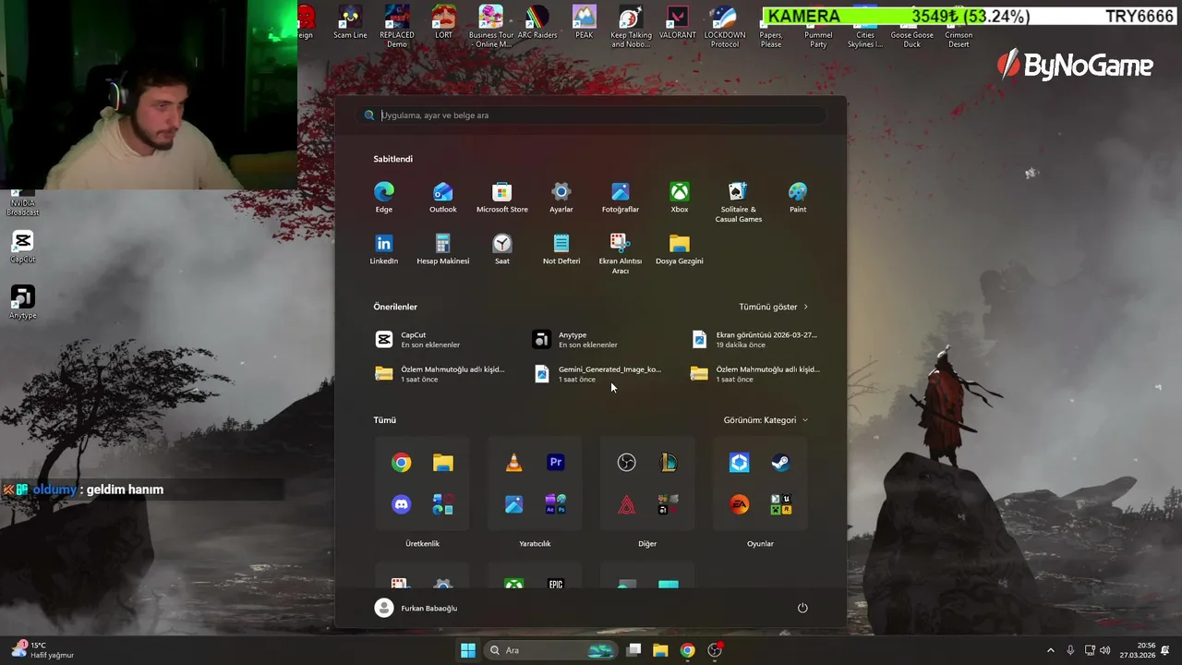Open Business Tour desktop shortcut
The width and height of the screenshot is (1182, 665).
pyautogui.click(x=490, y=27)
